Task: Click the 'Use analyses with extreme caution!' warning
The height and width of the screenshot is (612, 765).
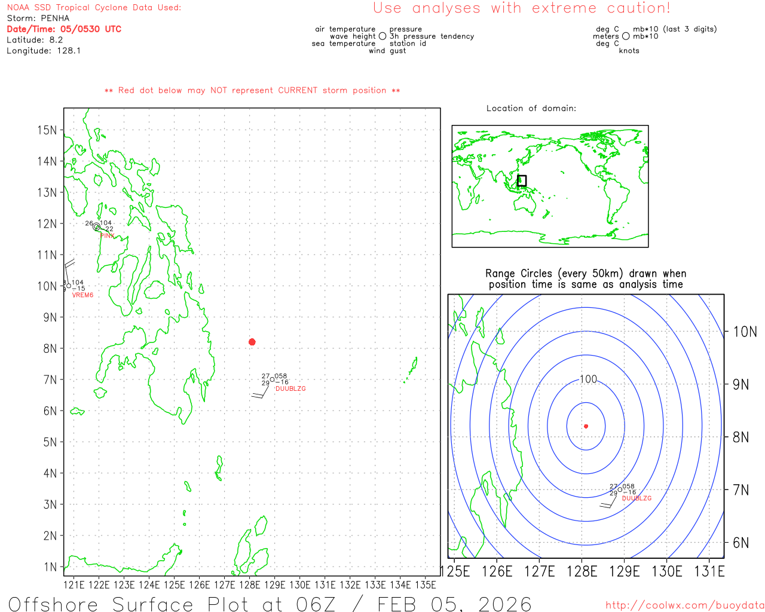Action: tap(522, 8)
